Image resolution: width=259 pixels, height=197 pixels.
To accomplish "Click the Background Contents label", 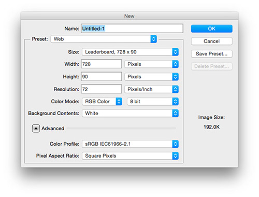I will tap(53, 114).
